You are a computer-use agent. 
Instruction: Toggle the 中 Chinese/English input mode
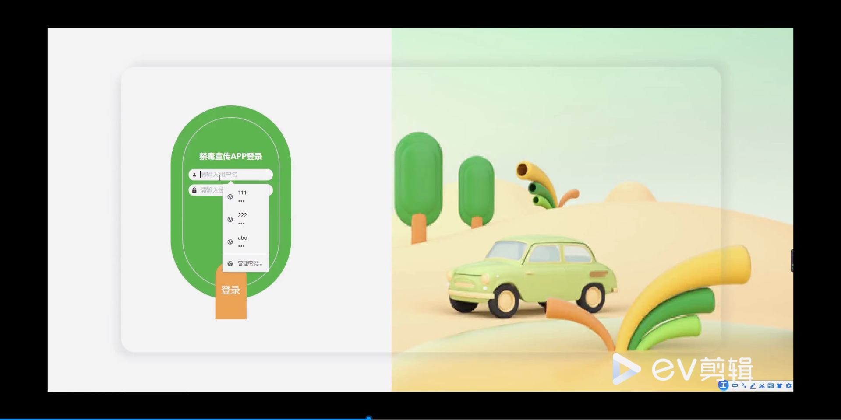coord(735,386)
